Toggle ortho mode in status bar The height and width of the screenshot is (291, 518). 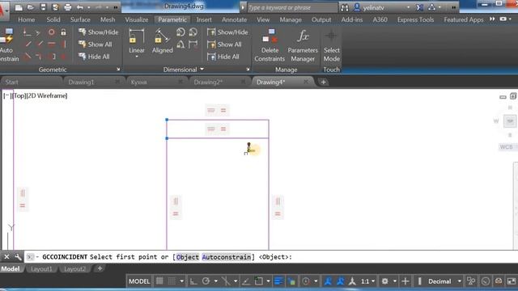point(193,281)
